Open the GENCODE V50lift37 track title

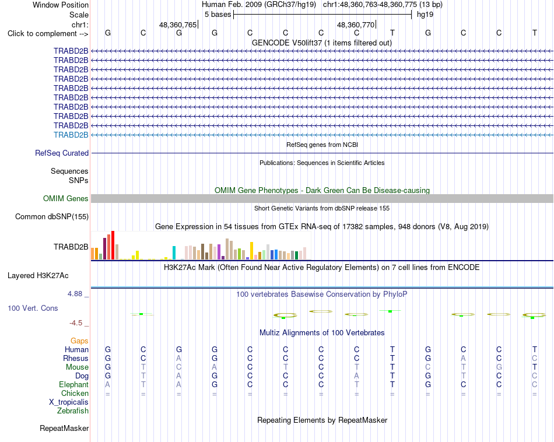(x=322, y=43)
